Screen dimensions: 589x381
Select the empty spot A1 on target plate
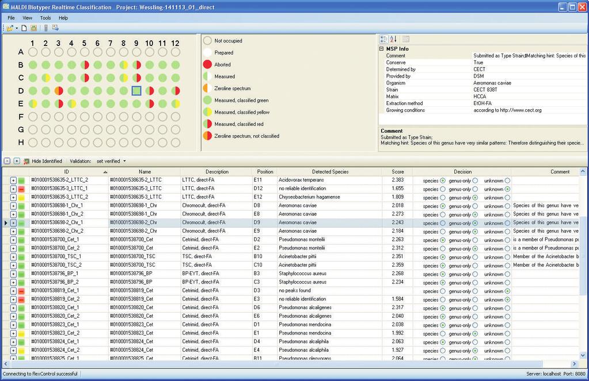pos(33,52)
